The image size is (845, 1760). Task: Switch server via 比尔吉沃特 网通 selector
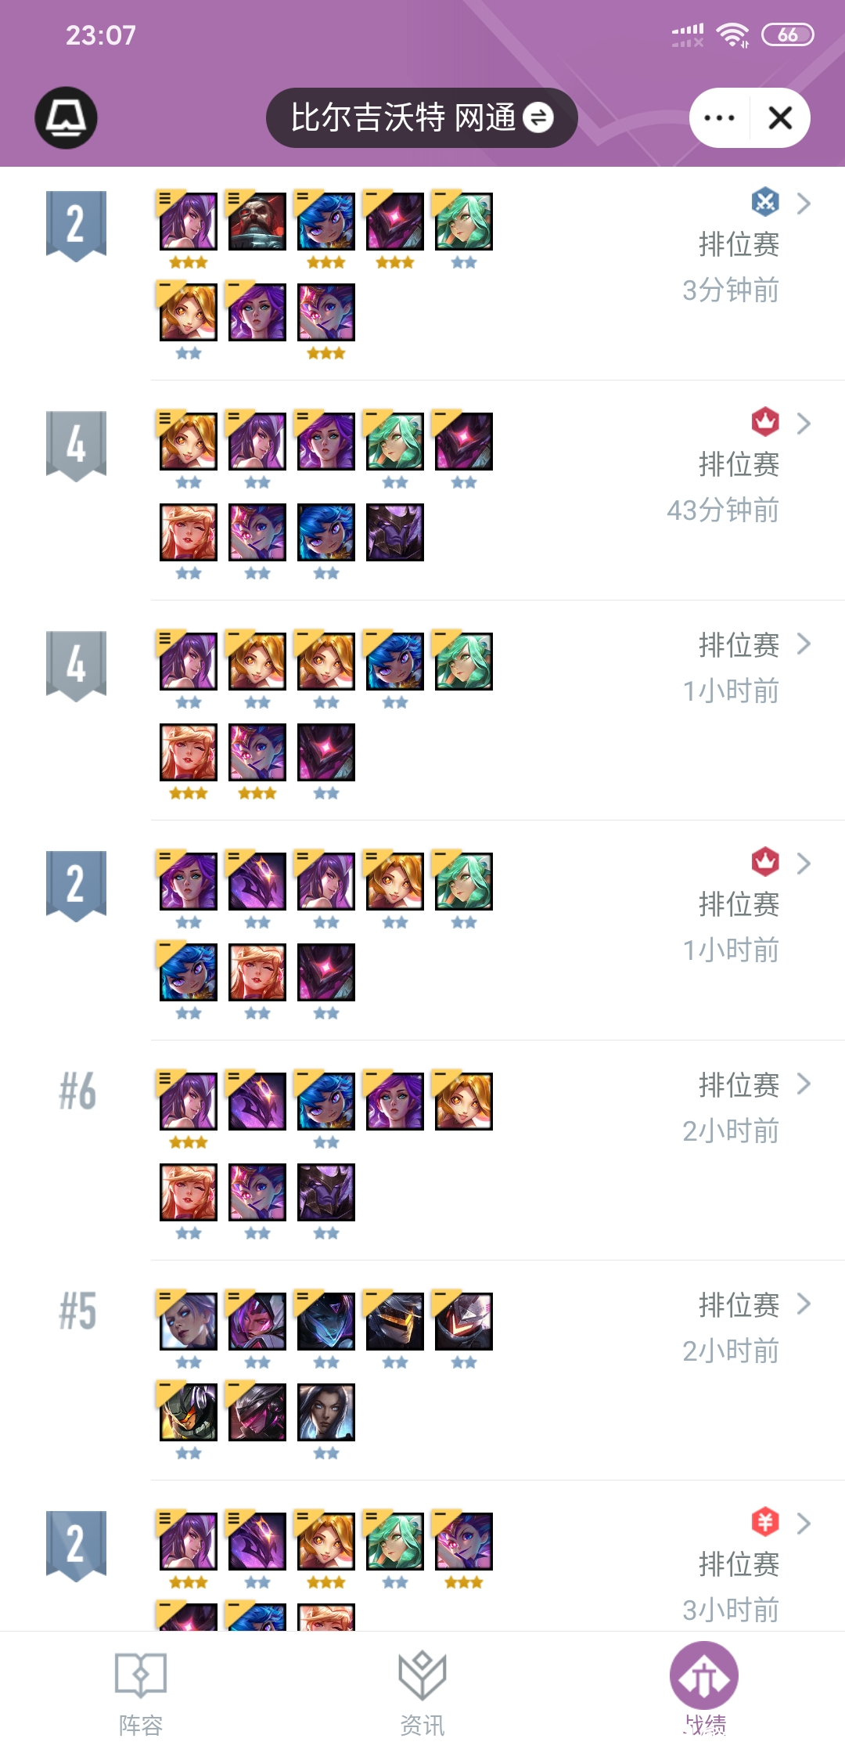click(422, 117)
